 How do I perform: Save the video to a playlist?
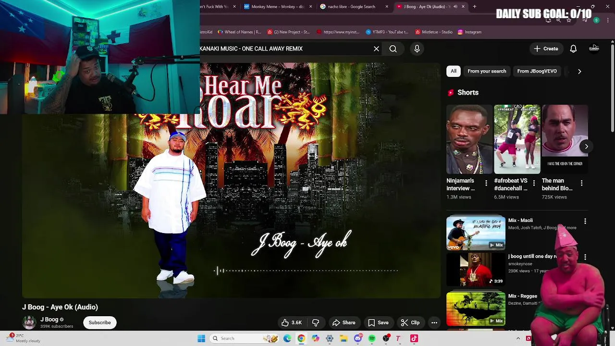378,322
